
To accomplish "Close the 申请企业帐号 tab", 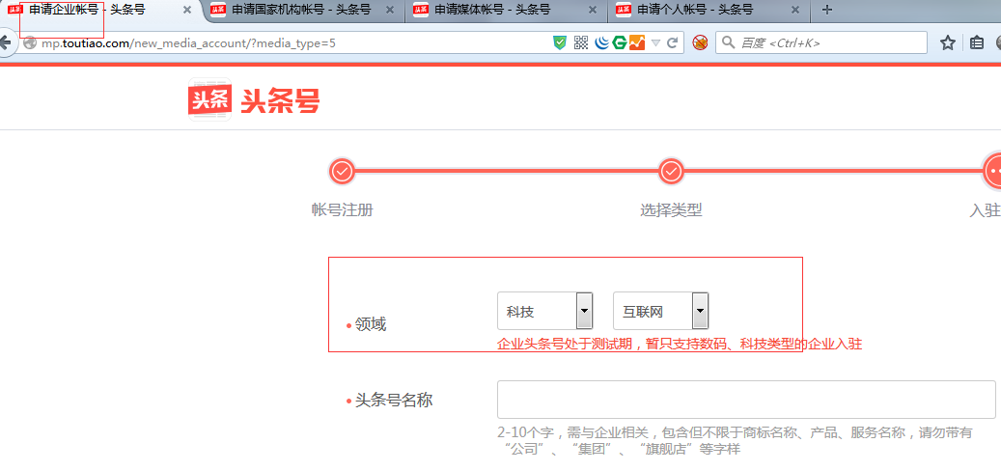I will 187,11.
